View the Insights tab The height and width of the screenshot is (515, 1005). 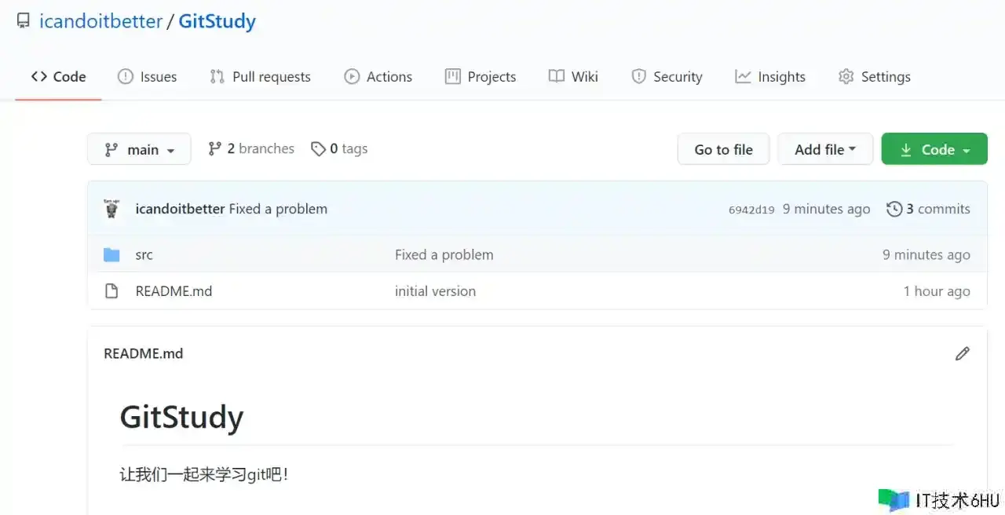770,76
